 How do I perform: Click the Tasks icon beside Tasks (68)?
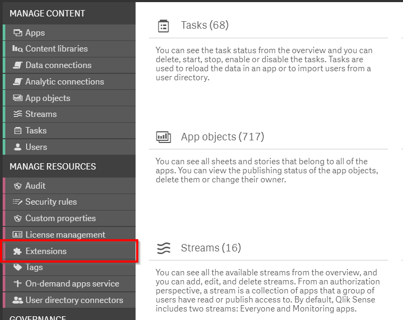(x=163, y=26)
